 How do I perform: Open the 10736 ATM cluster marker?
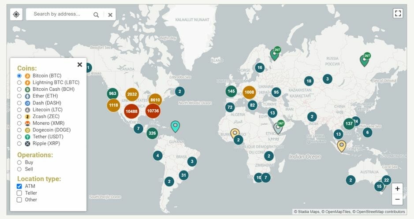coord(153,111)
